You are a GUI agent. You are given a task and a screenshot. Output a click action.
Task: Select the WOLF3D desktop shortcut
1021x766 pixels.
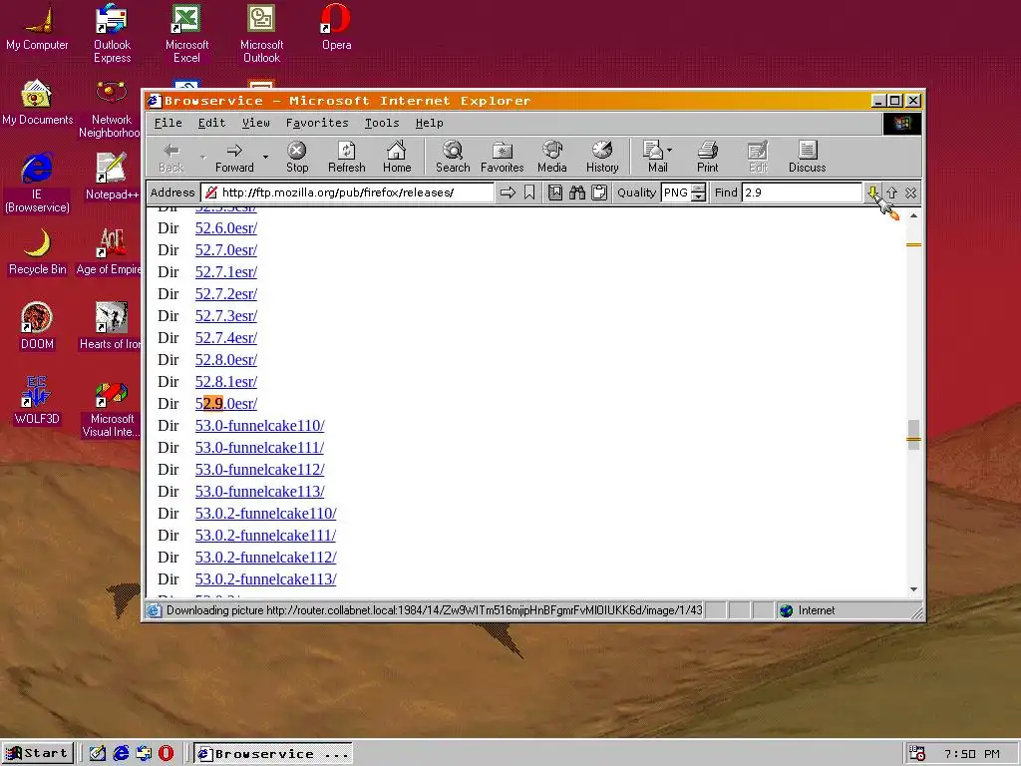coord(37,402)
